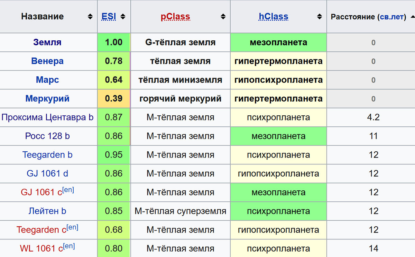Open the pClass header link
This screenshot has width=415, height=257.
coord(175,17)
